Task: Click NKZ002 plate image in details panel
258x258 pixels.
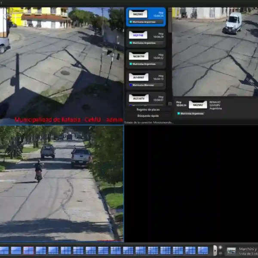Action: pos(197,104)
